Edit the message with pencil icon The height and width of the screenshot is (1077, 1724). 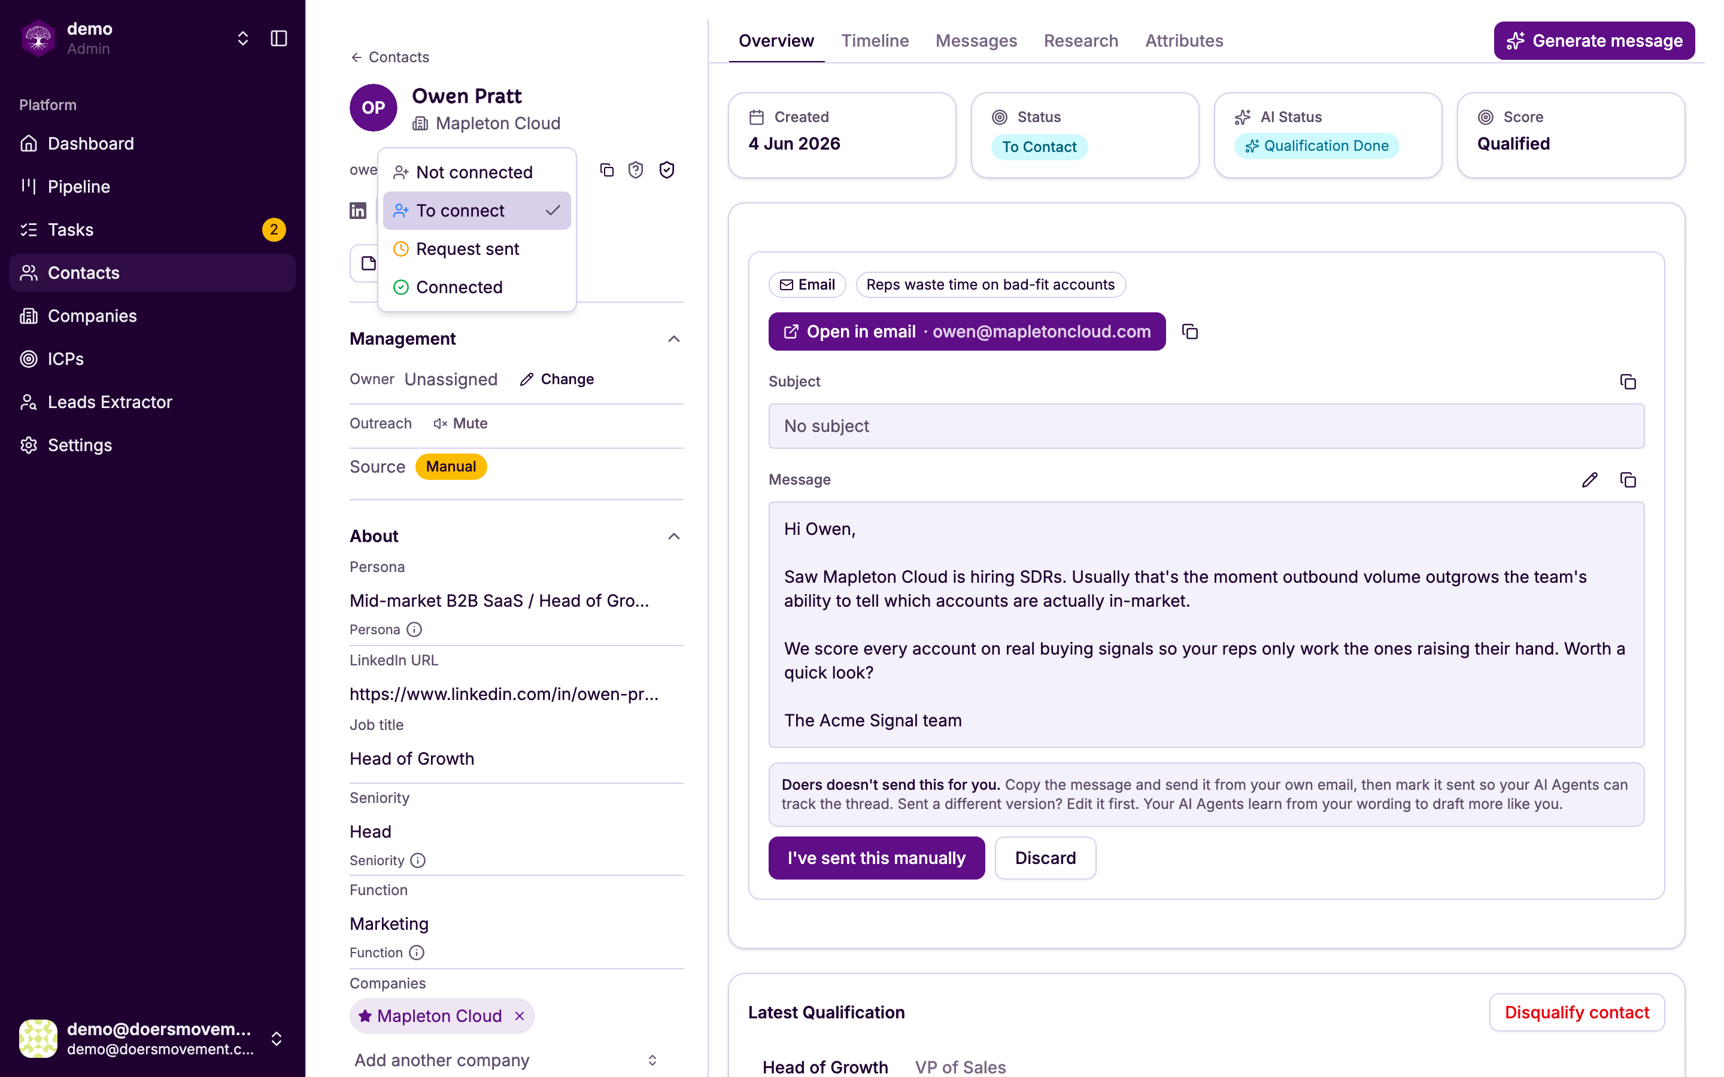(x=1589, y=479)
